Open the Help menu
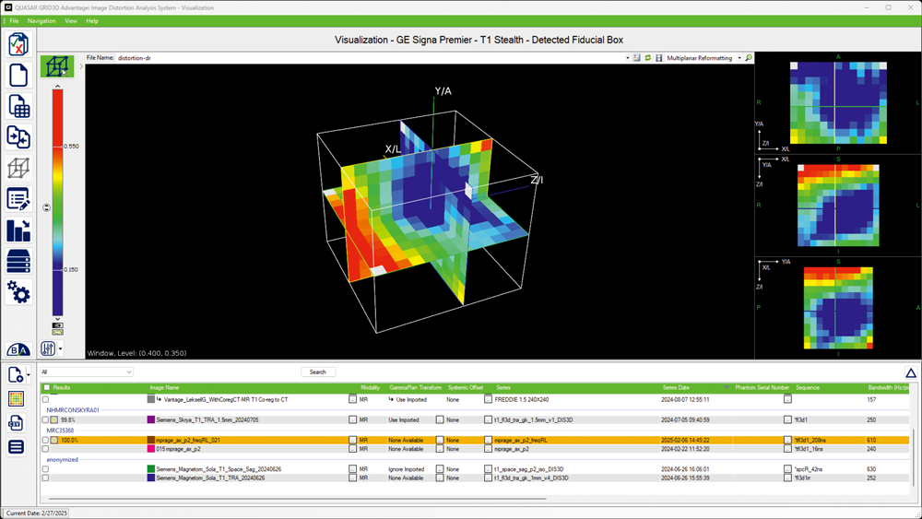The image size is (922, 519). coord(92,20)
